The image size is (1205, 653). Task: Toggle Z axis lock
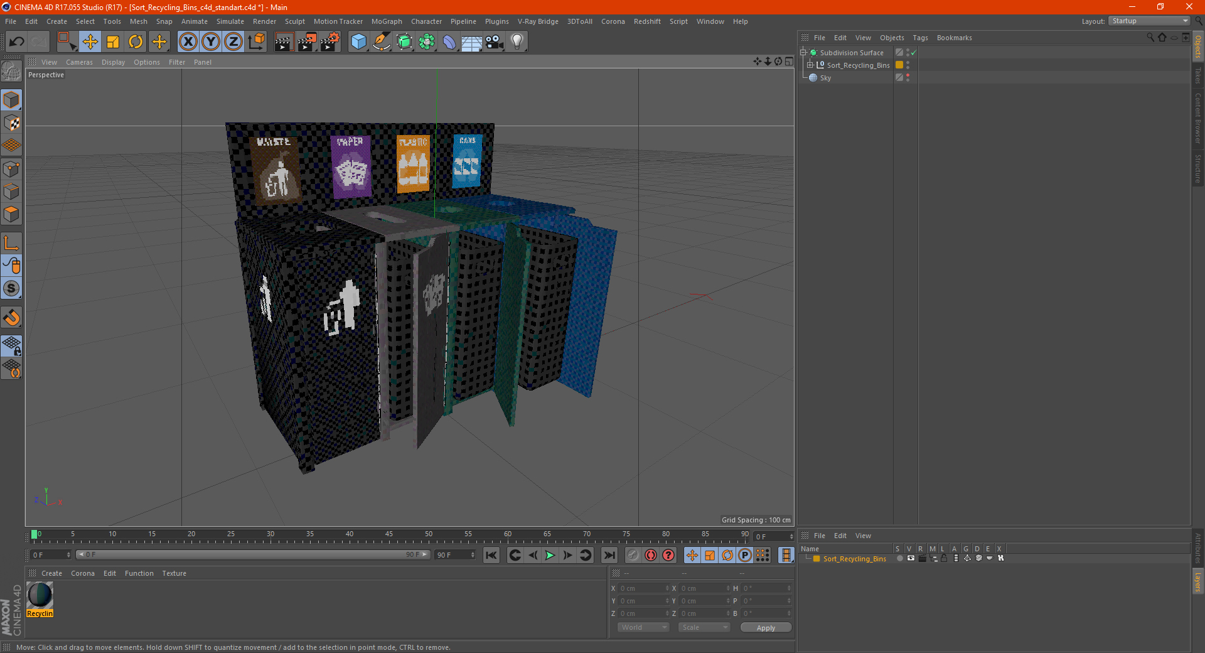(x=233, y=42)
